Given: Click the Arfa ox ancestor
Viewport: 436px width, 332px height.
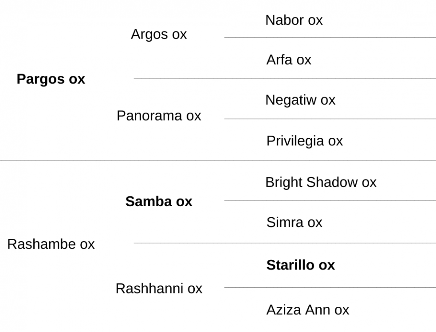Looking at the screenshot, I should pyautogui.click(x=289, y=60).
